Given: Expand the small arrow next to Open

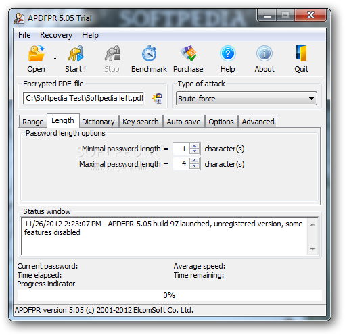Looking at the screenshot, I should pyautogui.click(x=55, y=59).
